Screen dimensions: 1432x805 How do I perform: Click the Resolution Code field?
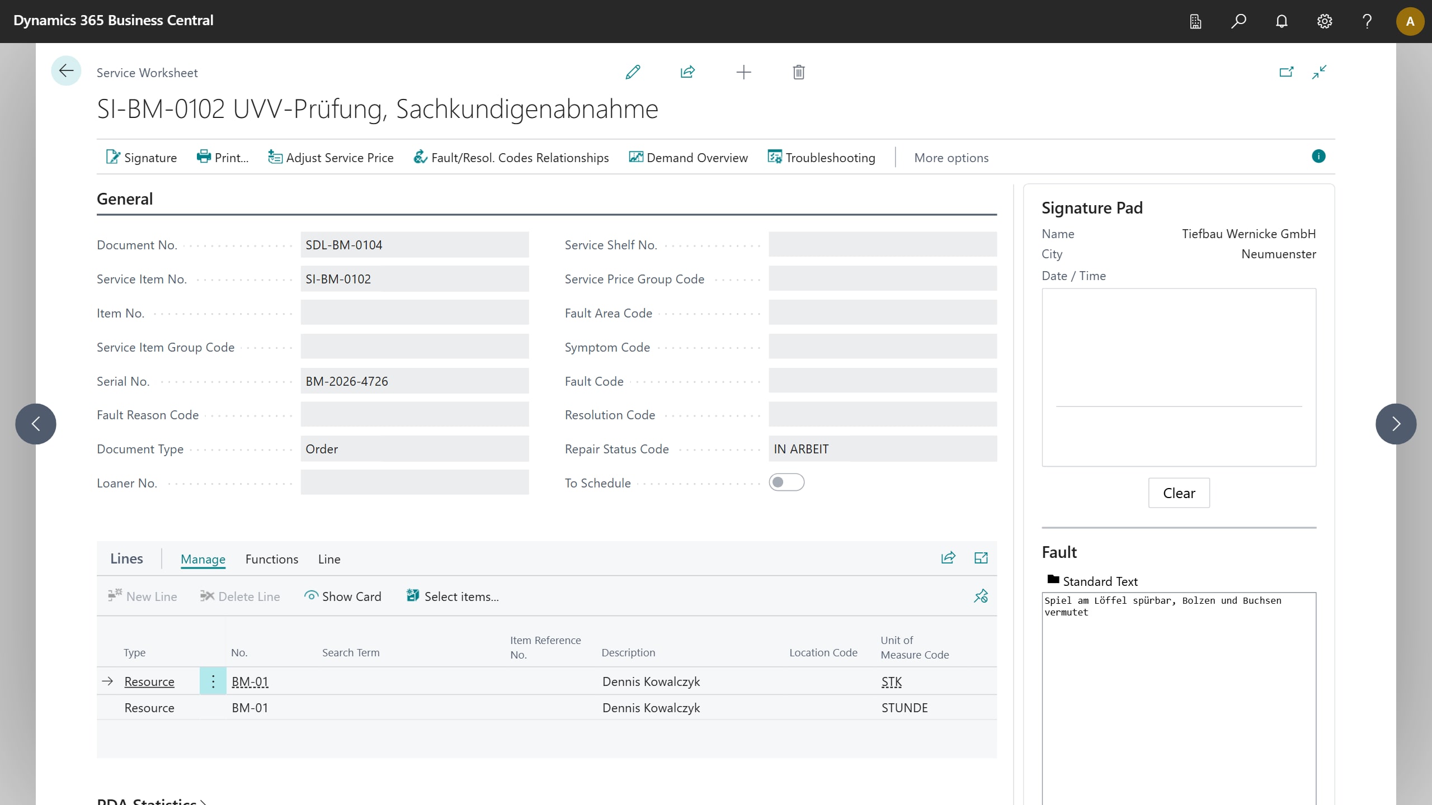pos(883,415)
